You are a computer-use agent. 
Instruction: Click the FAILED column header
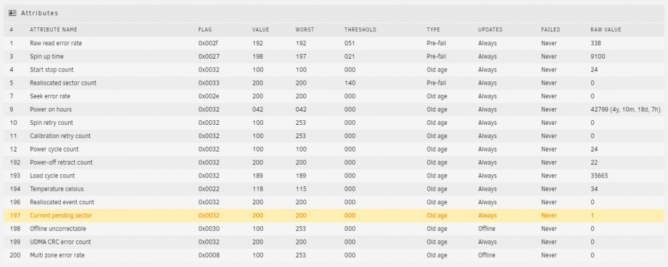pos(550,30)
